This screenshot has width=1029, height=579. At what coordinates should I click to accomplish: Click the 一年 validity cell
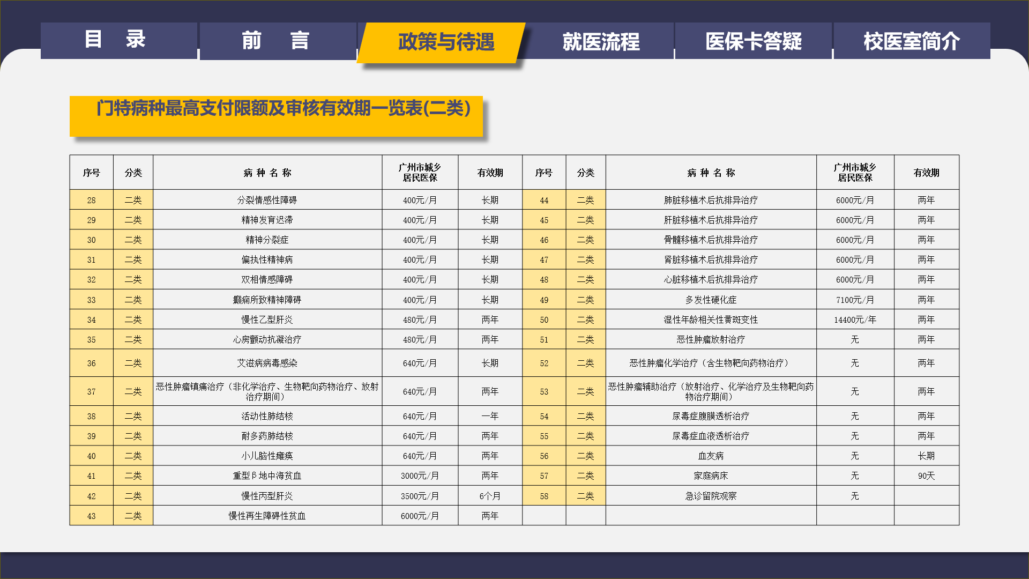[x=490, y=416]
